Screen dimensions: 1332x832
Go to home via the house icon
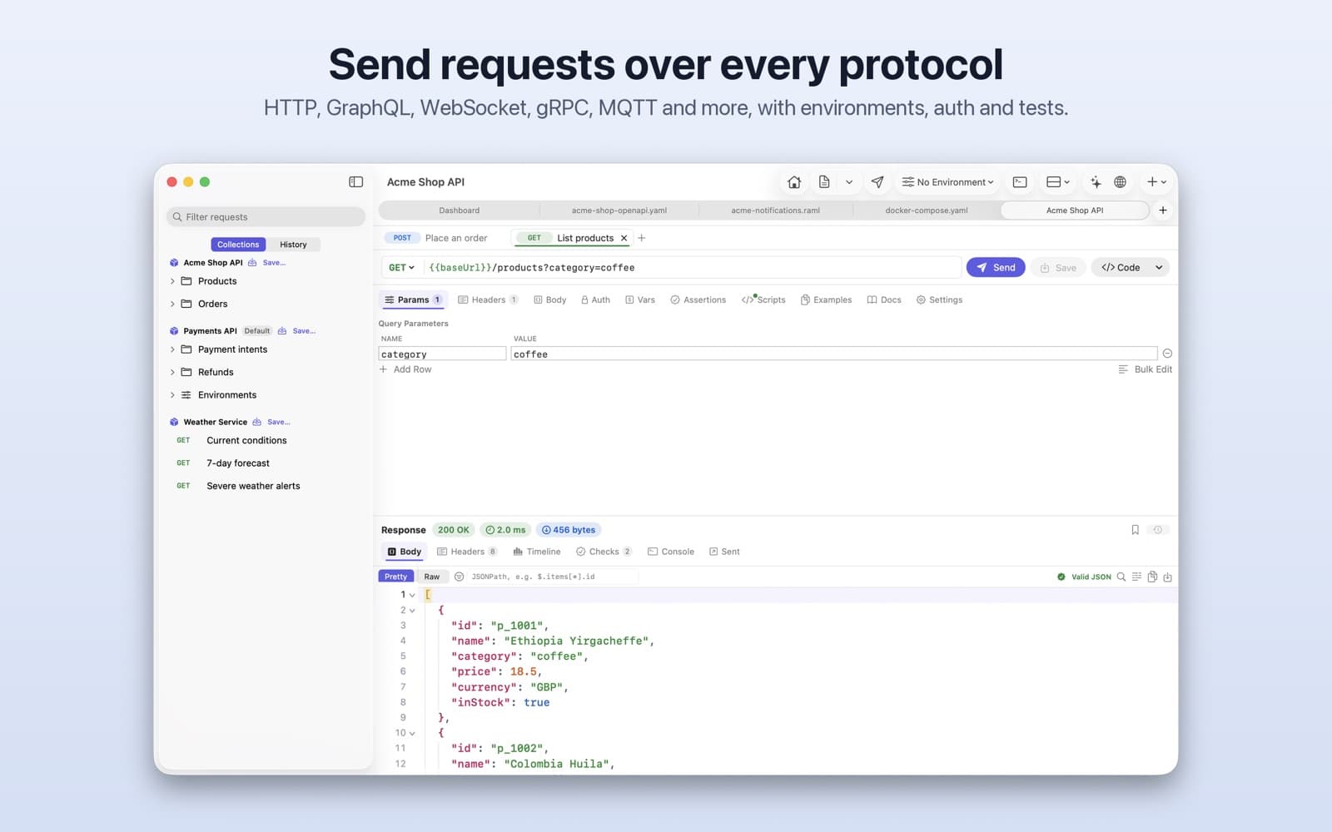point(794,182)
